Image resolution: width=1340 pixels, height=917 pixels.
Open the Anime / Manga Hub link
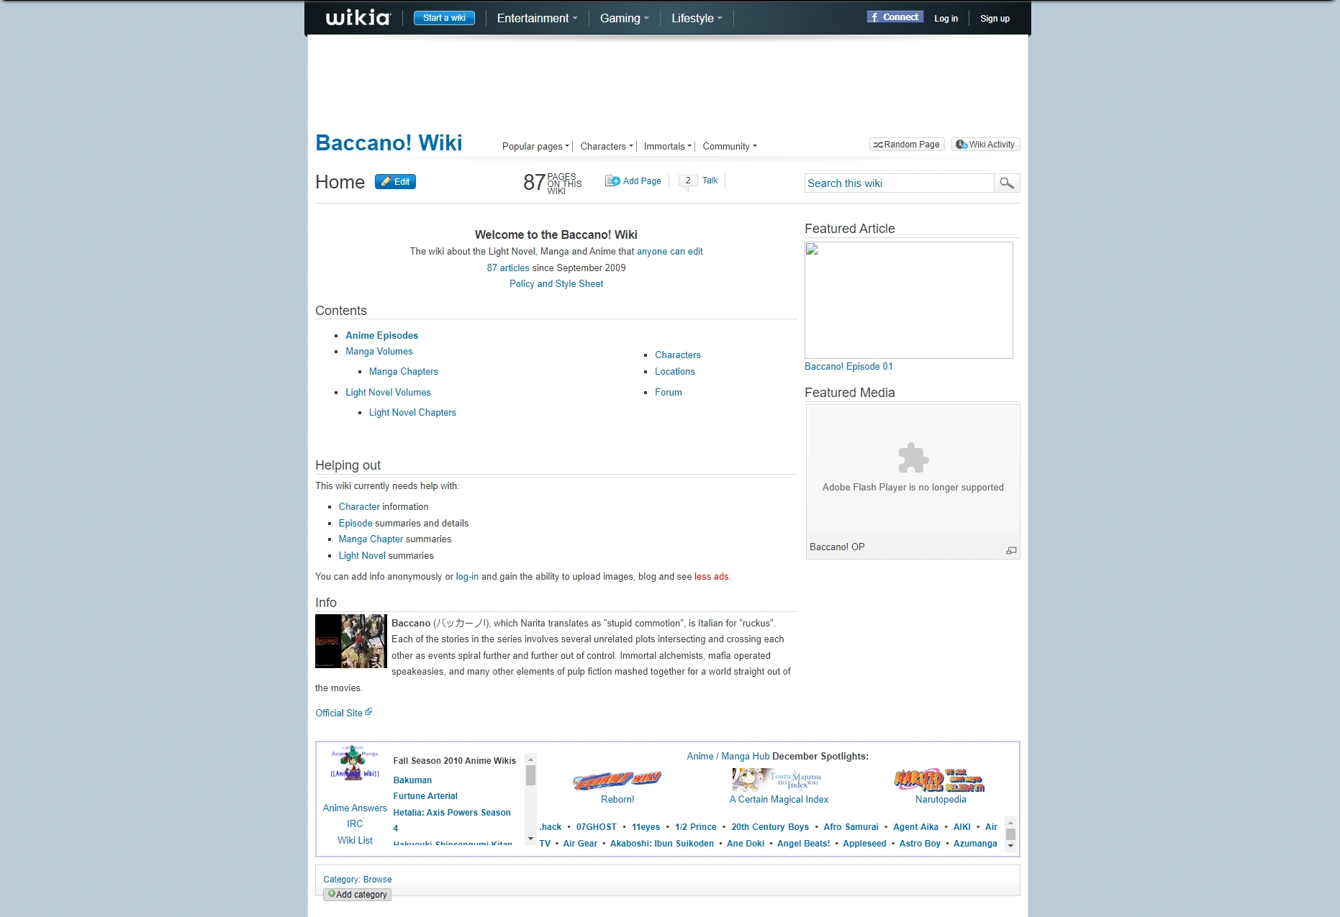(x=728, y=756)
